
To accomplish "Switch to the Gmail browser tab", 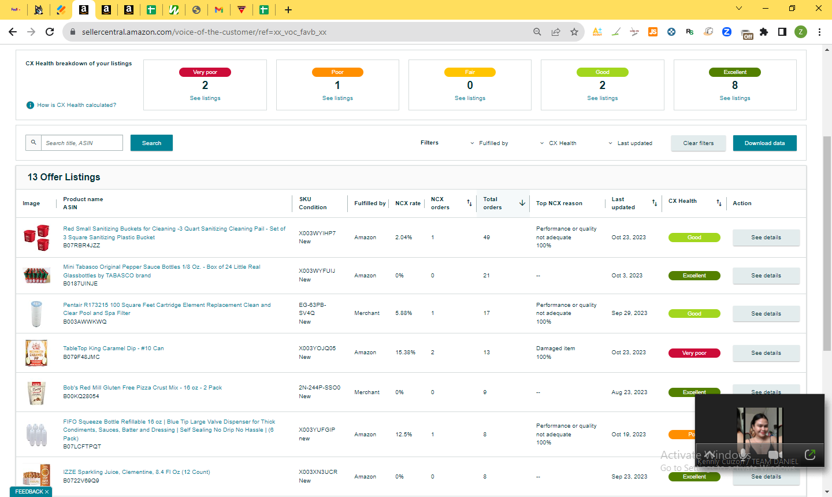I will pyautogui.click(x=218, y=9).
